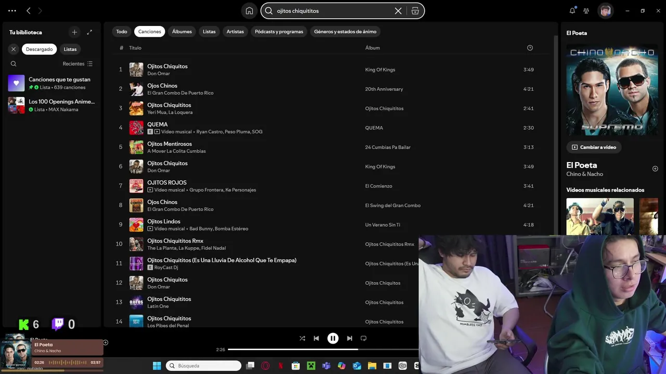Open Netflix from the taskbar
The width and height of the screenshot is (666, 374).
tap(280, 366)
